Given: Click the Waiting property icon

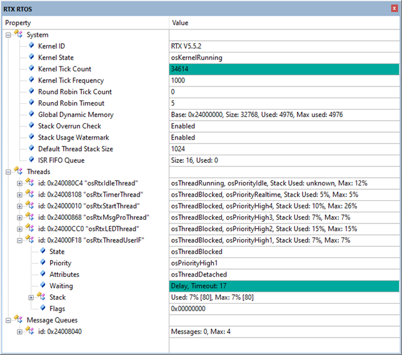Looking at the screenshot, I should pos(43,285).
